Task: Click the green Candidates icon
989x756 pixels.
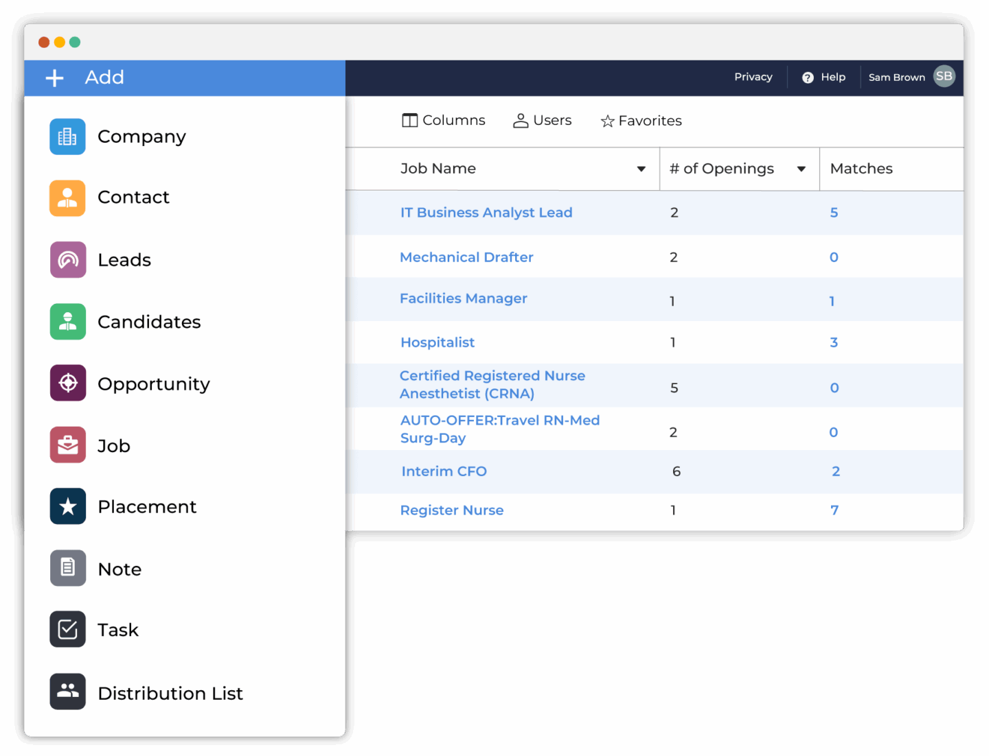Action: tap(68, 322)
